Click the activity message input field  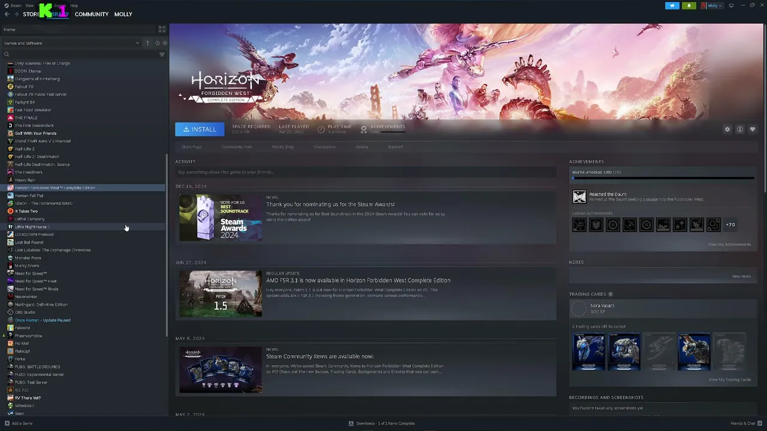click(x=366, y=172)
